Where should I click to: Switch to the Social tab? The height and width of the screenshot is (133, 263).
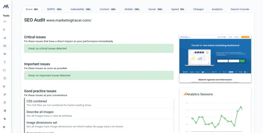click(x=155, y=9)
